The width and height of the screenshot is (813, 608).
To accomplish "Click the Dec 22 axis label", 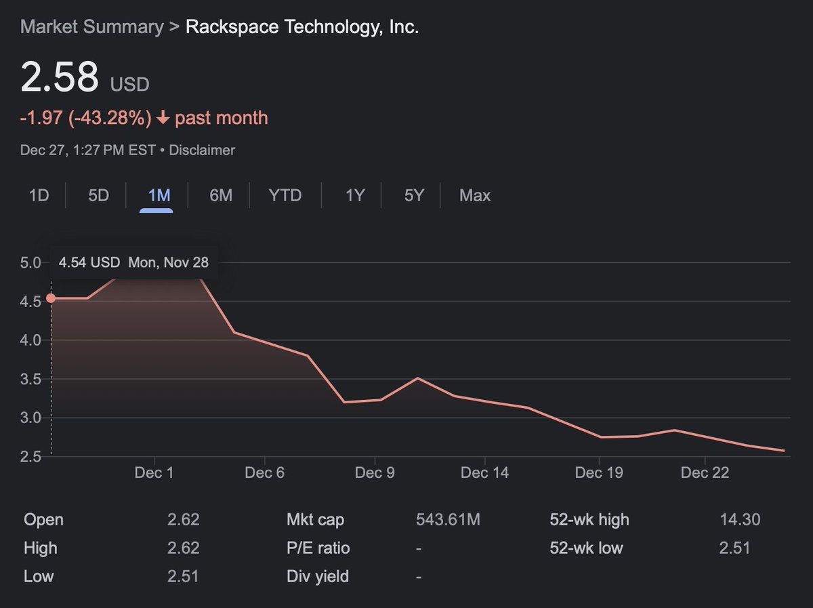I will click(705, 473).
